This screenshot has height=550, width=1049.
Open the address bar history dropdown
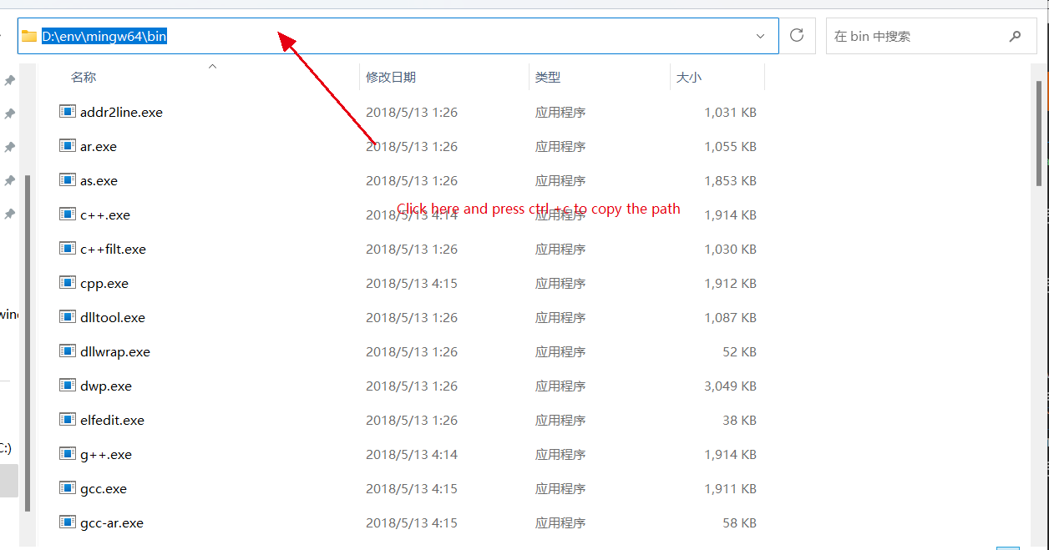[x=760, y=36]
